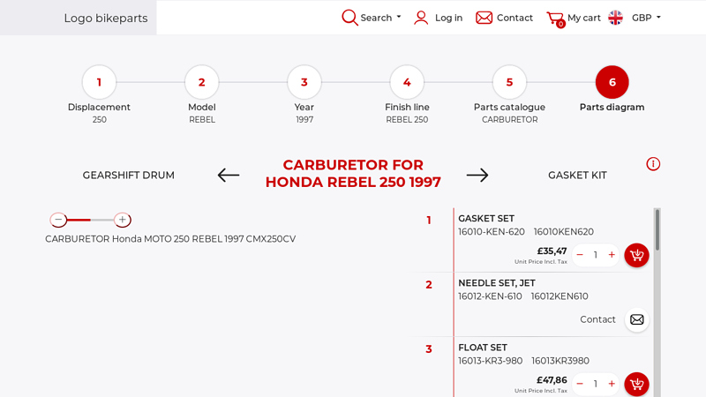Click part reference 16012-KEN-610

tap(490, 296)
